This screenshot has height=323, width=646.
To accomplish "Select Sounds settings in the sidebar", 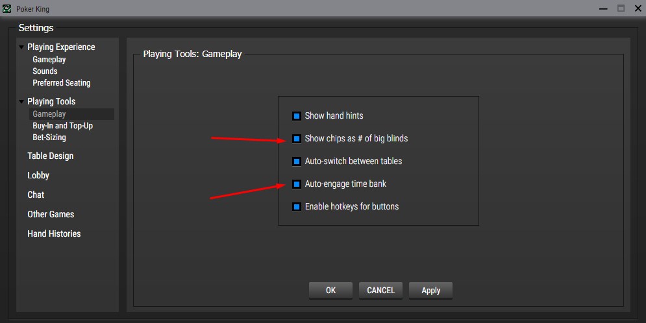I will click(x=45, y=71).
